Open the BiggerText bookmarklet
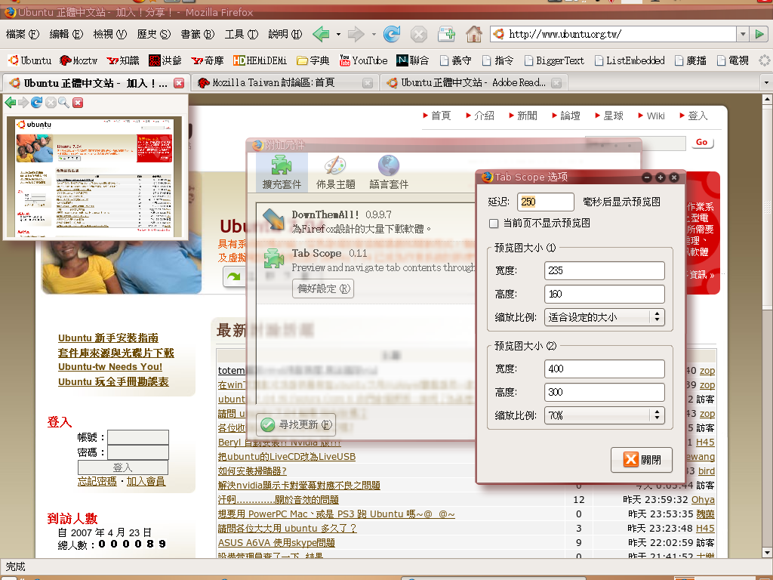 coord(554,60)
